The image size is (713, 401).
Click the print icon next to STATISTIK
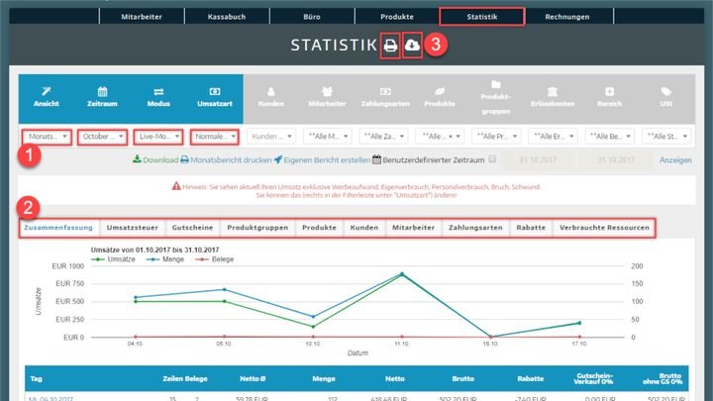pyautogui.click(x=390, y=46)
